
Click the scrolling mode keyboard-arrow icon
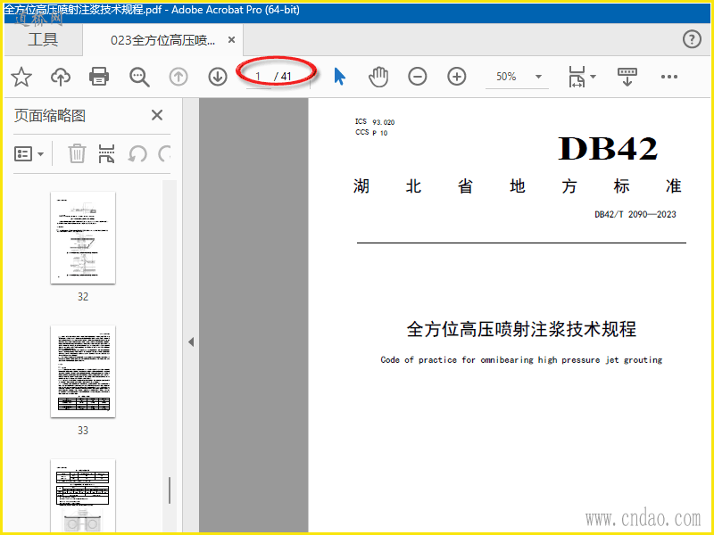click(x=627, y=77)
